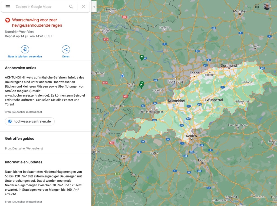Click the Düsseldorf city label
This screenshot has height=206, width=277.
tap(177, 101)
